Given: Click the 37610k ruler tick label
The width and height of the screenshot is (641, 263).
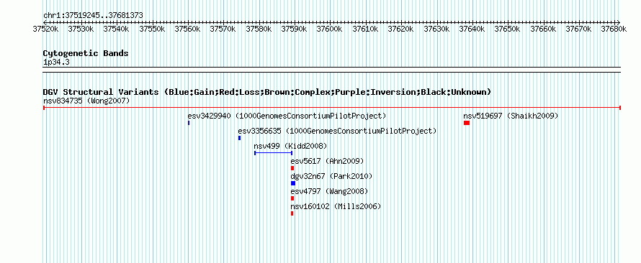Looking at the screenshot, I should [x=366, y=29].
